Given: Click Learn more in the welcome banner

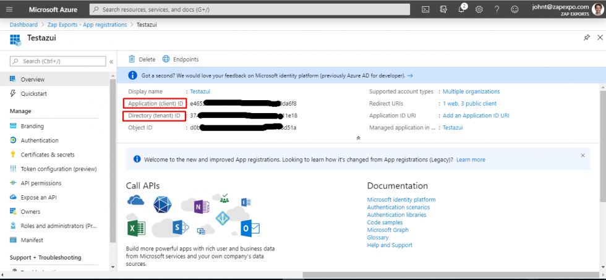Looking at the screenshot, I should (x=471, y=159).
